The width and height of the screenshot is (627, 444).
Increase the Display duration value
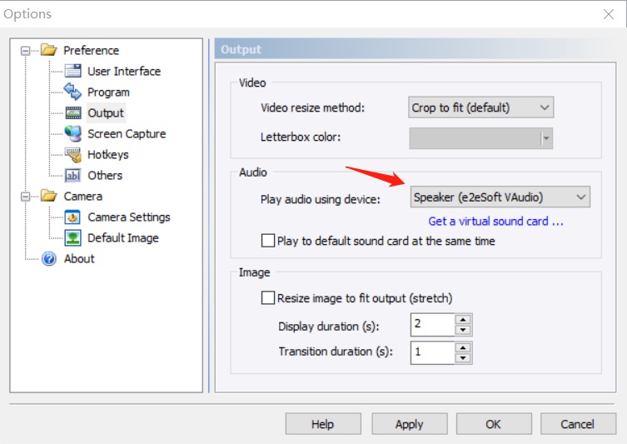[x=464, y=320]
